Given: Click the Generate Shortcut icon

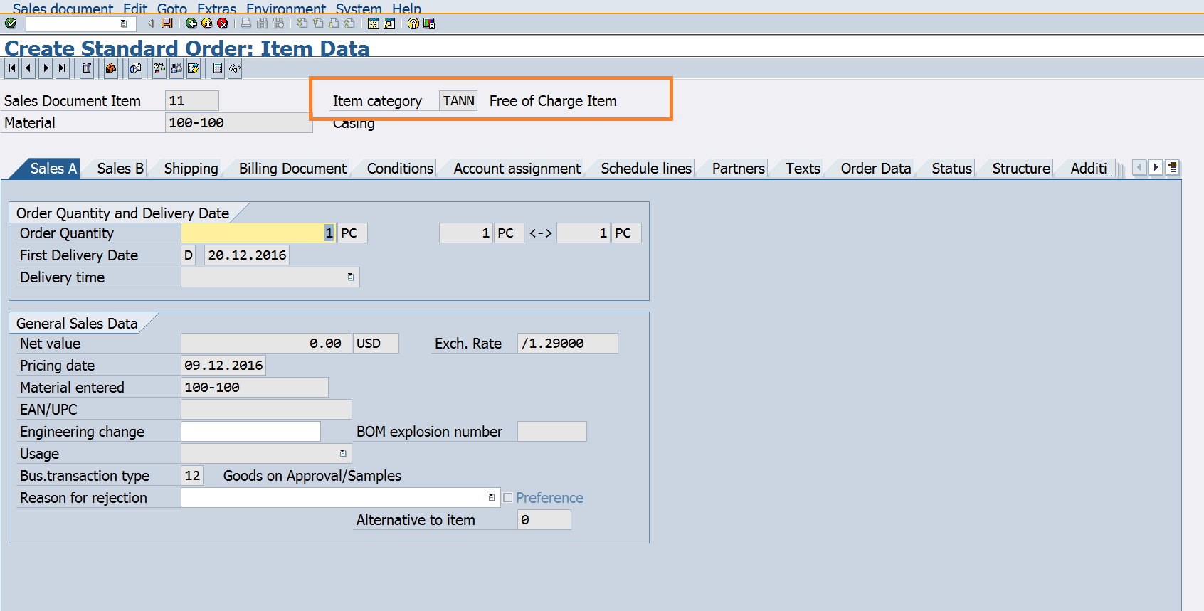Looking at the screenshot, I should (x=389, y=23).
